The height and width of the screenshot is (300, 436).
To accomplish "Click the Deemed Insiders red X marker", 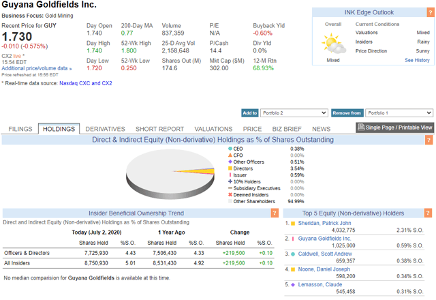I will pyautogui.click(x=230, y=194).
